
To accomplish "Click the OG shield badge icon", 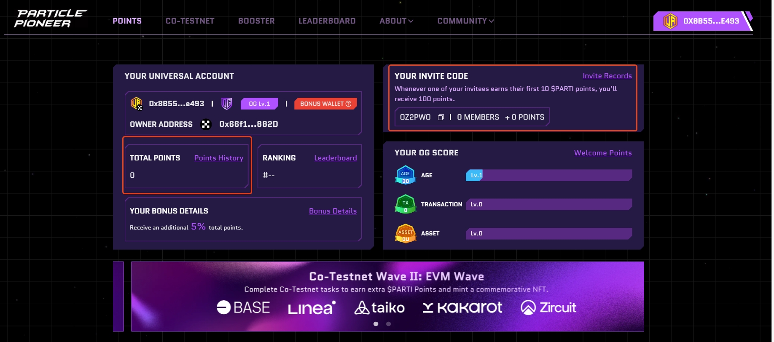I will pos(227,104).
